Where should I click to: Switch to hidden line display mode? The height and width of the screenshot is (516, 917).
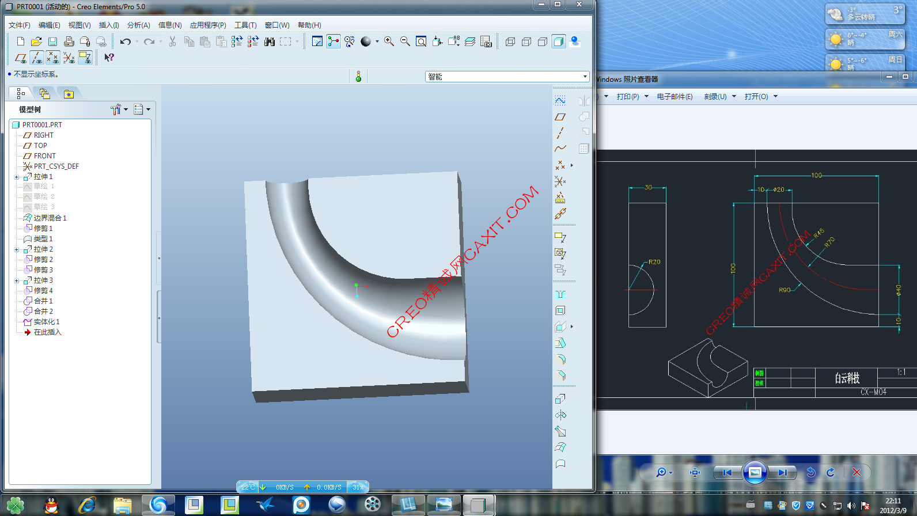(x=526, y=41)
